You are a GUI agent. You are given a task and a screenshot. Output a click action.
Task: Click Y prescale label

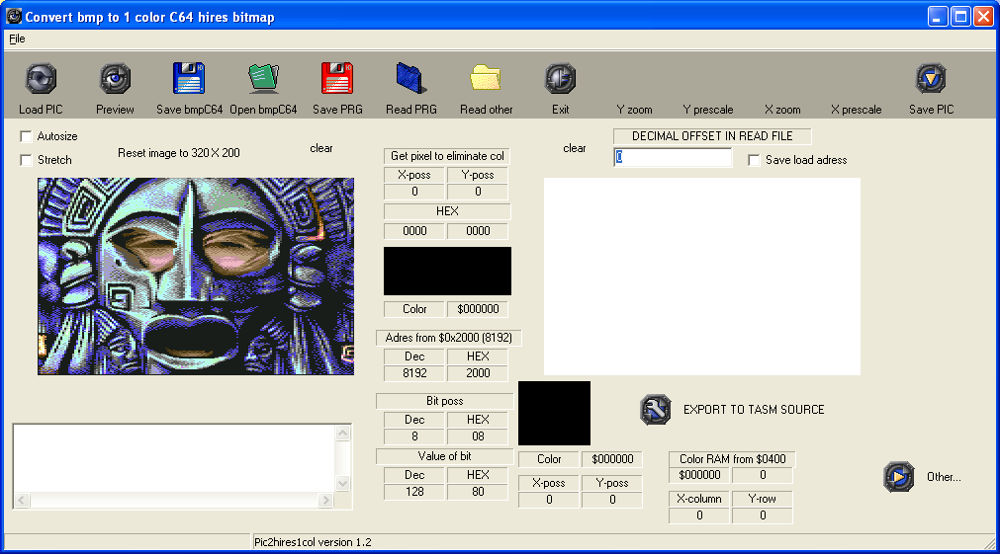[x=708, y=110]
